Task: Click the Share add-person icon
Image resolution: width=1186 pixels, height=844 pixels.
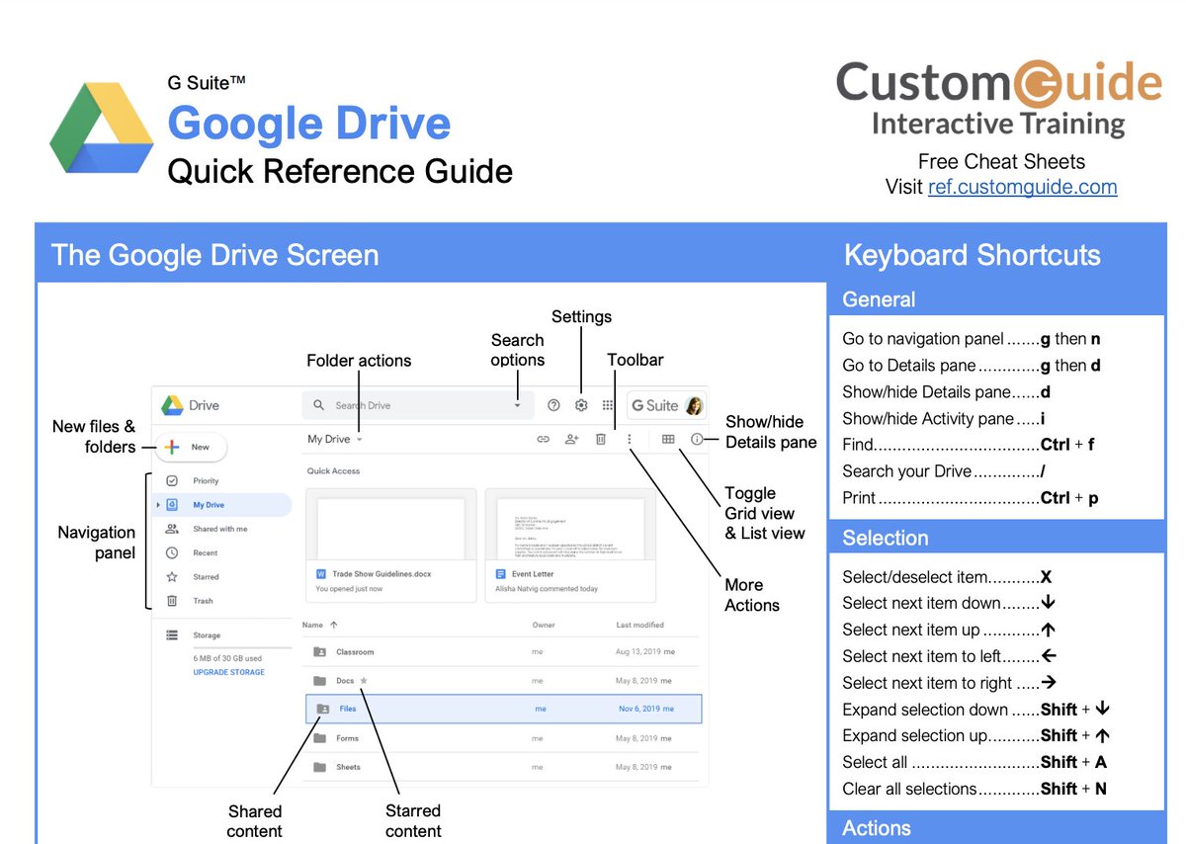Action: tap(571, 439)
